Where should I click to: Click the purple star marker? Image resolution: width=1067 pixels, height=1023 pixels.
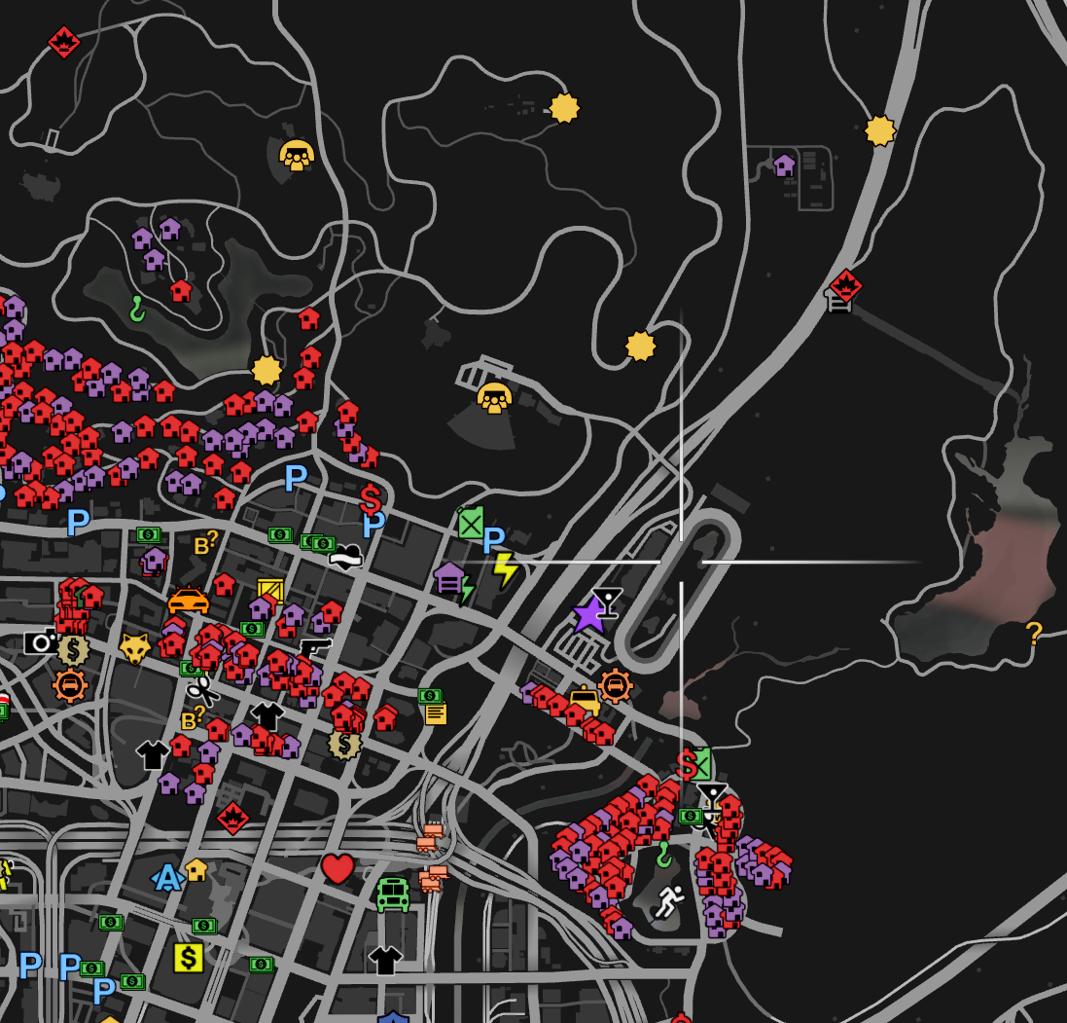589,615
